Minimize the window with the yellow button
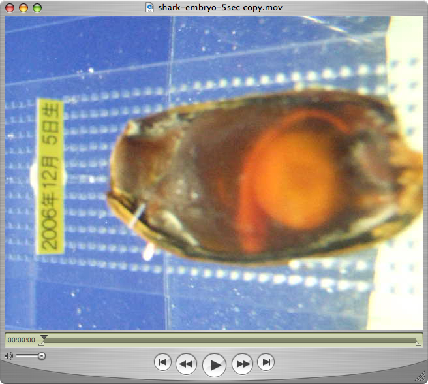Image resolution: width=428 pixels, height=384 pixels. pos(23,8)
